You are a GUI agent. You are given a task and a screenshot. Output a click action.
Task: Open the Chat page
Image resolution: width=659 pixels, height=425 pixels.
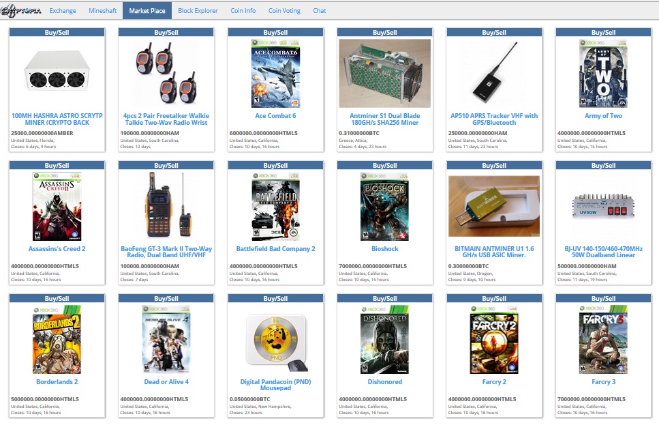tap(320, 11)
